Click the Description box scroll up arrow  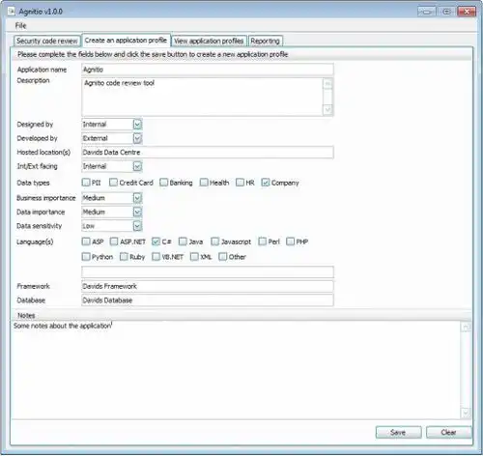tap(327, 84)
